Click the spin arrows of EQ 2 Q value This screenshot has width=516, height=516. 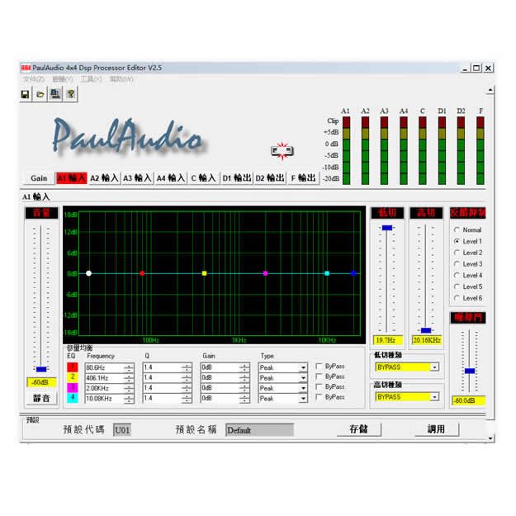click(x=187, y=378)
